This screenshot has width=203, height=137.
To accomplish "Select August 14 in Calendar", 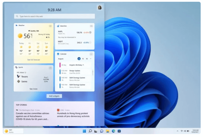I will click(79, 59).
